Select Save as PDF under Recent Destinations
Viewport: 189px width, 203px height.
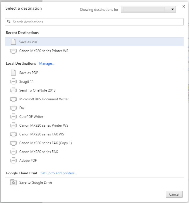[94, 42]
